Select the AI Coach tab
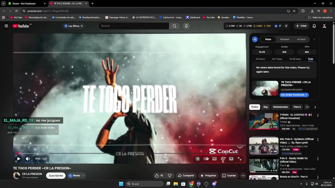This screenshot has height=188, width=335. 301,39
